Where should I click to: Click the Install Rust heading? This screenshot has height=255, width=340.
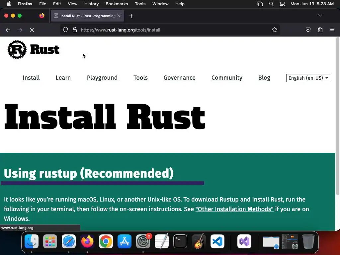(x=105, y=117)
